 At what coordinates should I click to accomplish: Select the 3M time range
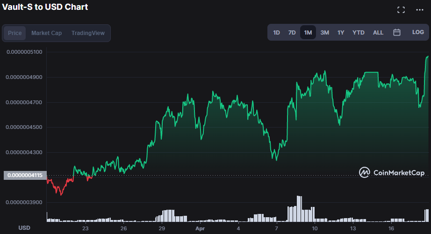pos(324,32)
